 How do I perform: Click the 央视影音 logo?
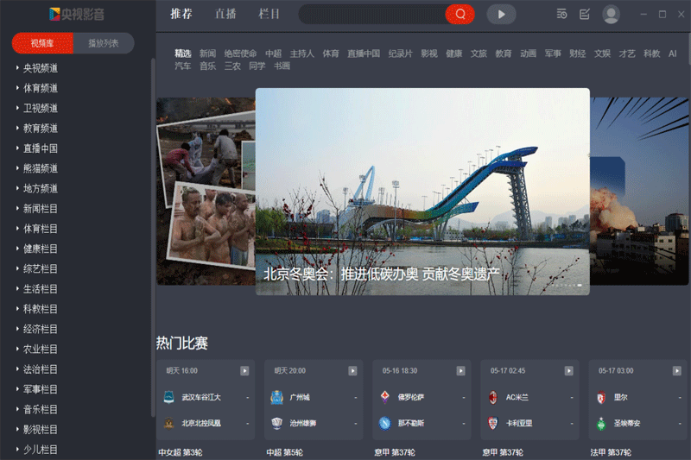77,14
